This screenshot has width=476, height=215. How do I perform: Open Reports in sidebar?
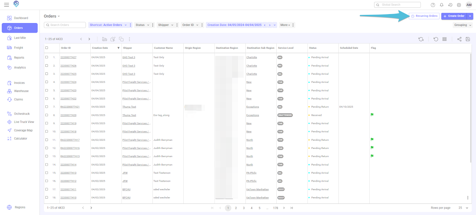20,58
